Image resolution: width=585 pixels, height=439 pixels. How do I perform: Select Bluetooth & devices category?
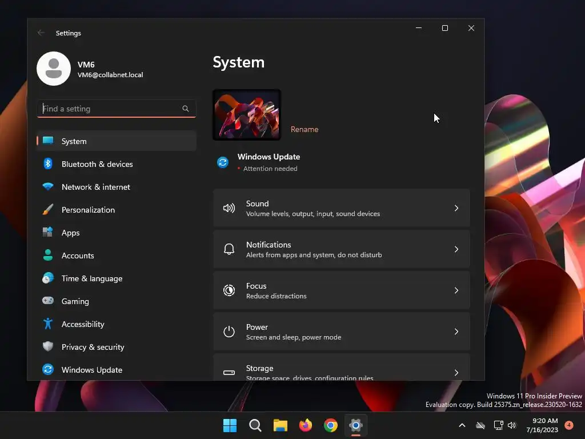click(x=117, y=164)
